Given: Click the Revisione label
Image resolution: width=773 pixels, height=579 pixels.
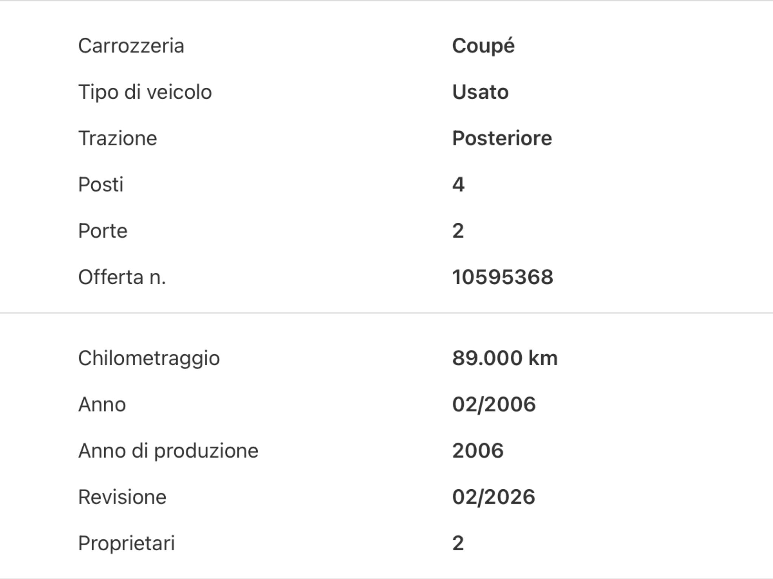Looking at the screenshot, I should (122, 497).
